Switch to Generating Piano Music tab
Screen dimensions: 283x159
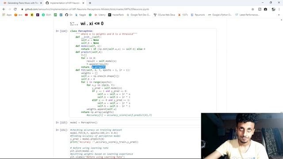(23, 3)
